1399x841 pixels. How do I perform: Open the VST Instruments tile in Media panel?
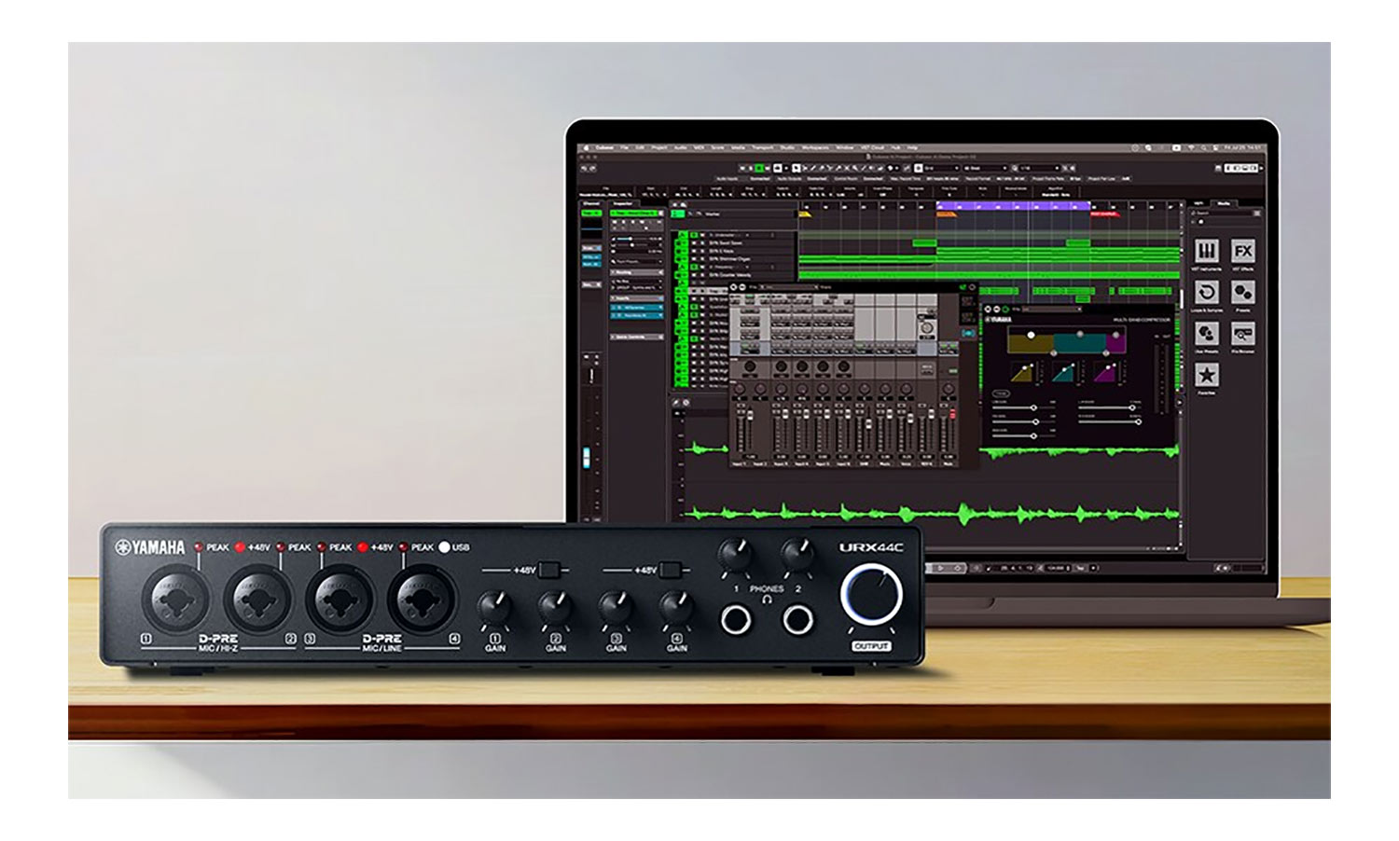1207,251
